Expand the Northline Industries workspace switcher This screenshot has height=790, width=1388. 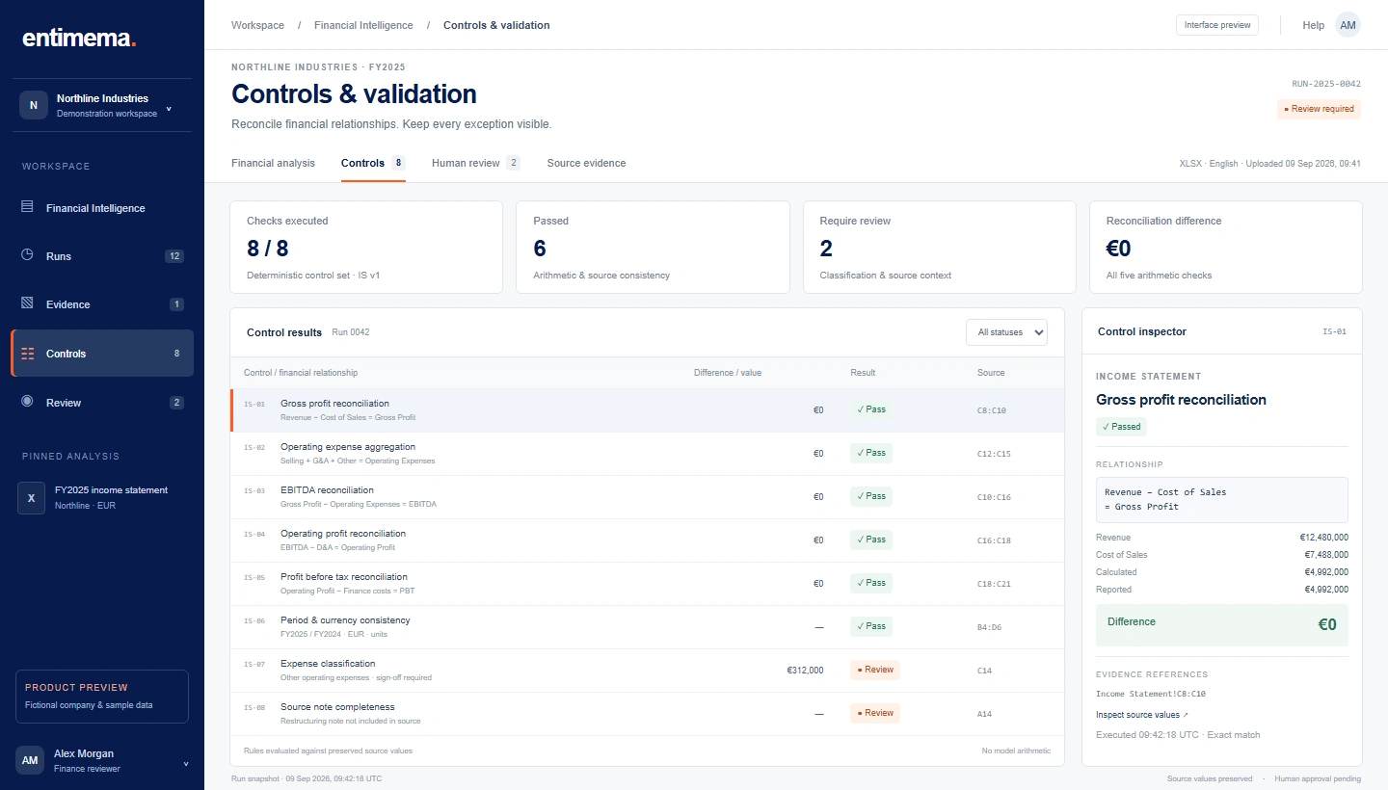tap(102, 105)
